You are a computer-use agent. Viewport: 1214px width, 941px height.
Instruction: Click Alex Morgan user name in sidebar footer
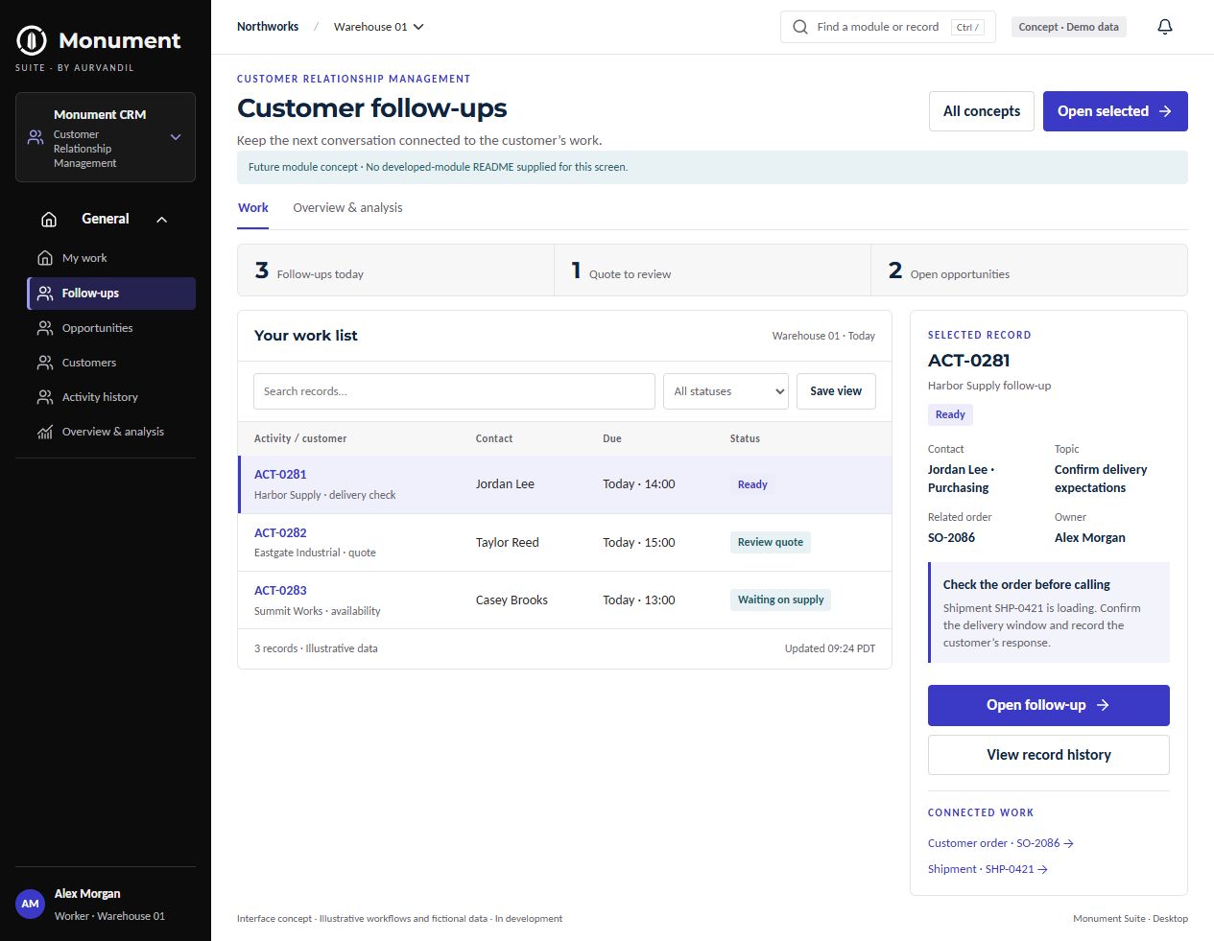click(x=87, y=893)
